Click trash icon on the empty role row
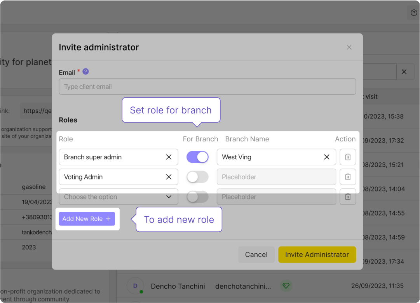 348,197
